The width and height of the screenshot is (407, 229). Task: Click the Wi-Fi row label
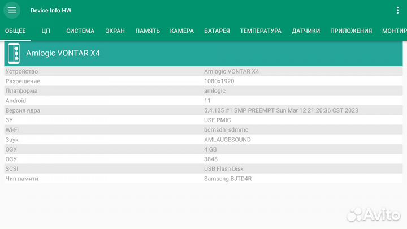12,130
